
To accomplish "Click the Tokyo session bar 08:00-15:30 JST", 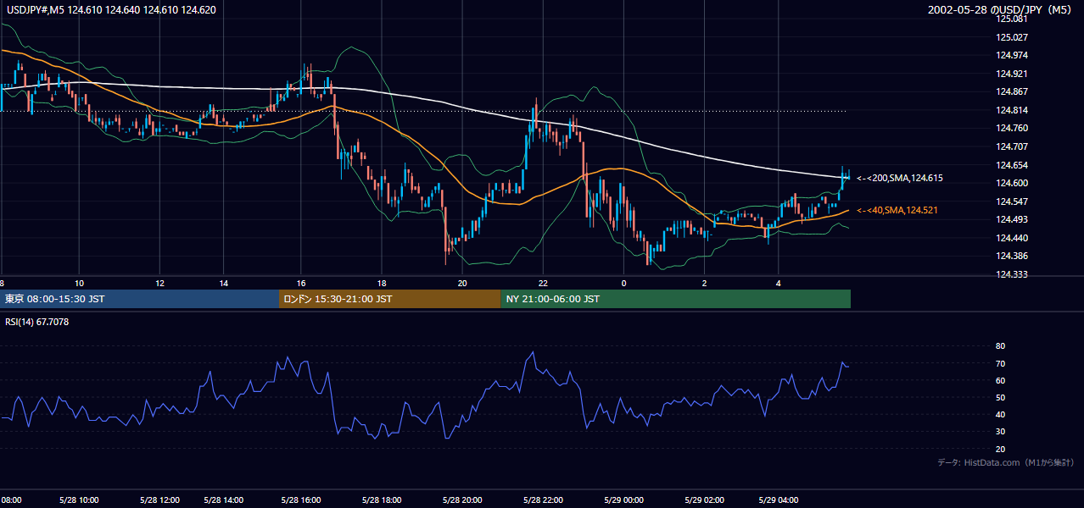I will (139, 299).
